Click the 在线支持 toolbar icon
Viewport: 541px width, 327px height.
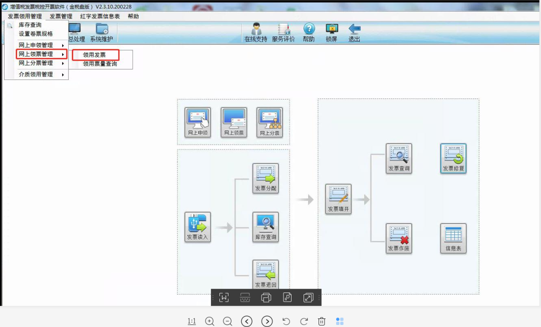256,32
